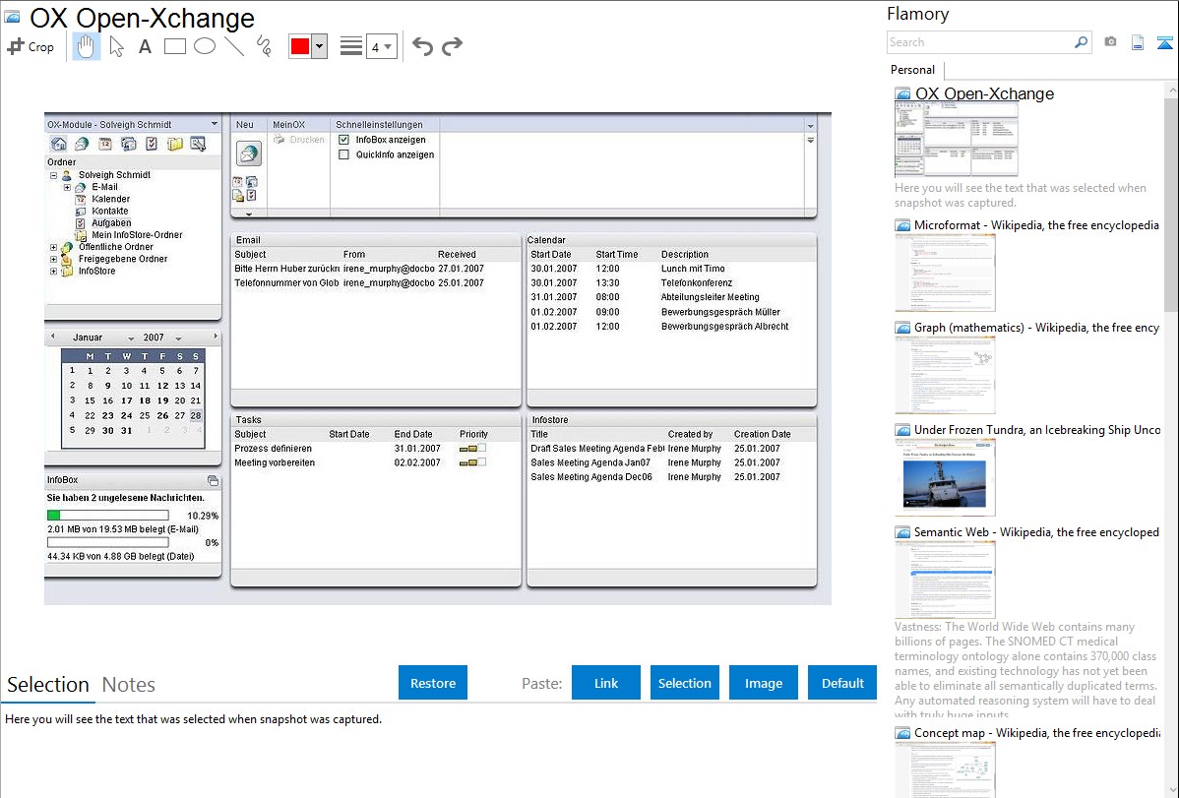
Task: Click the Link paste button
Action: tap(606, 683)
